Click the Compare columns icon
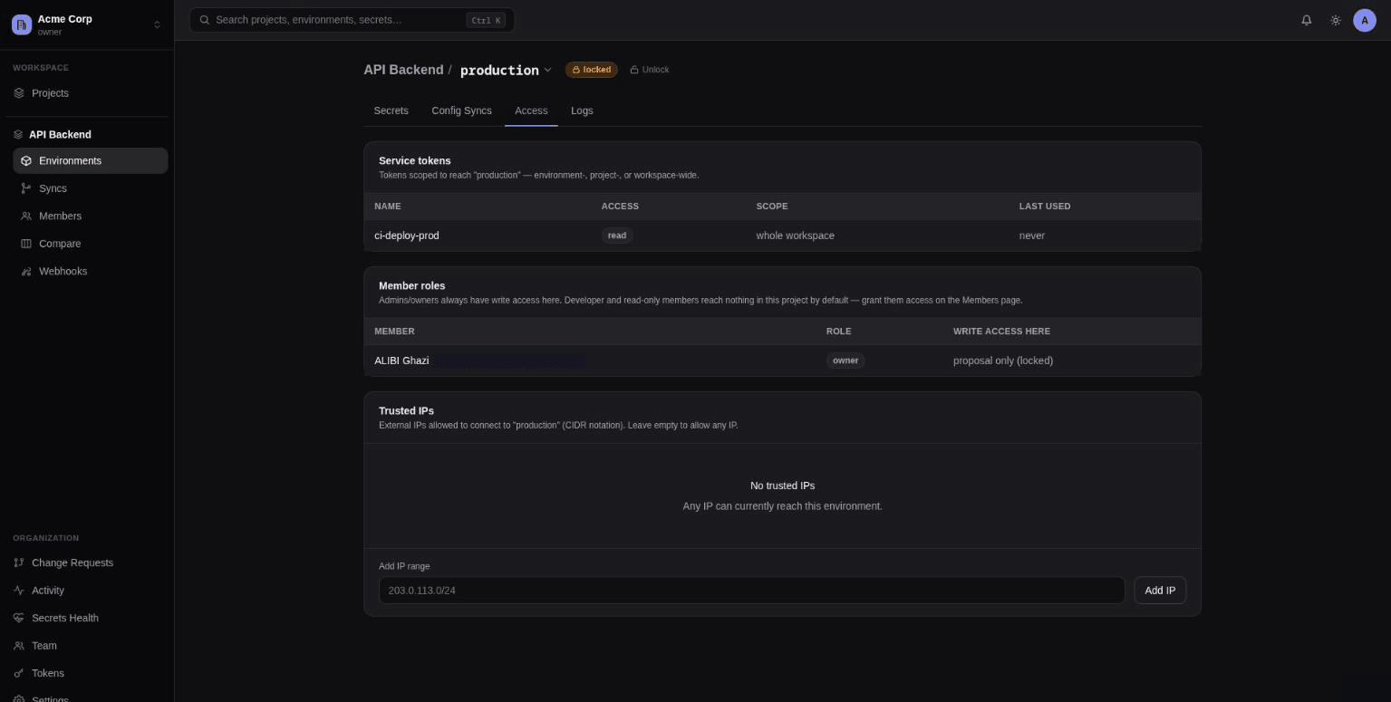The width and height of the screenshot is (1391, 702). point(26,244)
